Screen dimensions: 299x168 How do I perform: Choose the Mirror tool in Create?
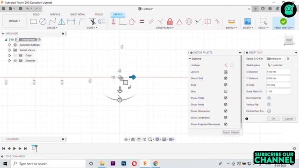coord(62,21)
